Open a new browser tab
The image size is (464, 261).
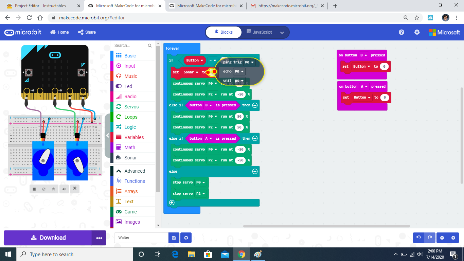tap(335, 6)
